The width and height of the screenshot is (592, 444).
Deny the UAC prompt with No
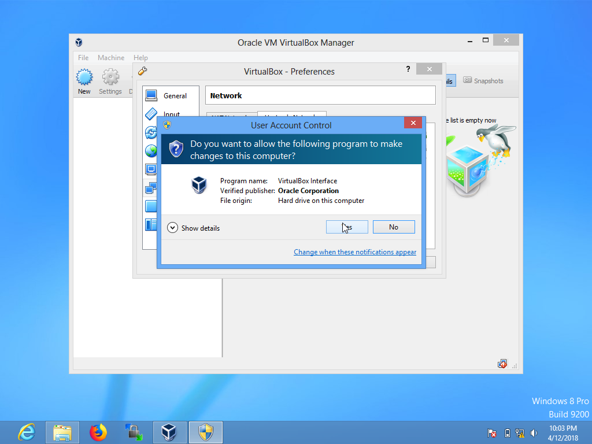click(x=394, y=227)
